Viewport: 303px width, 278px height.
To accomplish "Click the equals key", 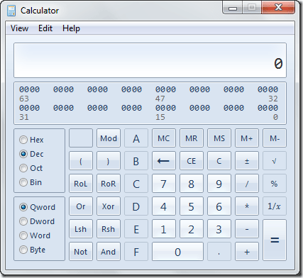I will click(x=275, y=240).
